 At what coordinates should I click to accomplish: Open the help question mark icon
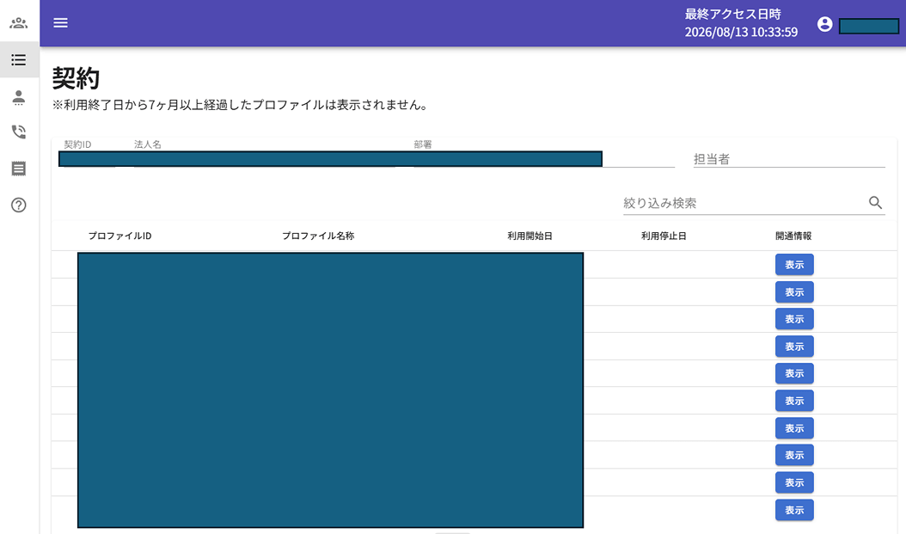(19, 206)
